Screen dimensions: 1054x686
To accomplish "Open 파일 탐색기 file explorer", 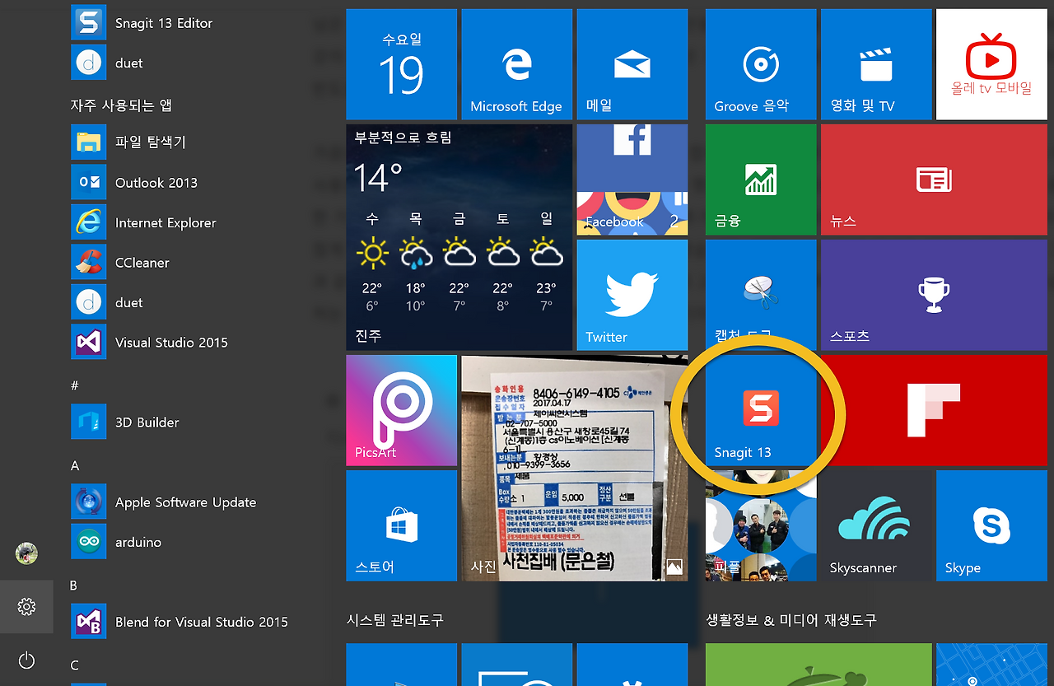I will click(x=129, y=142).
